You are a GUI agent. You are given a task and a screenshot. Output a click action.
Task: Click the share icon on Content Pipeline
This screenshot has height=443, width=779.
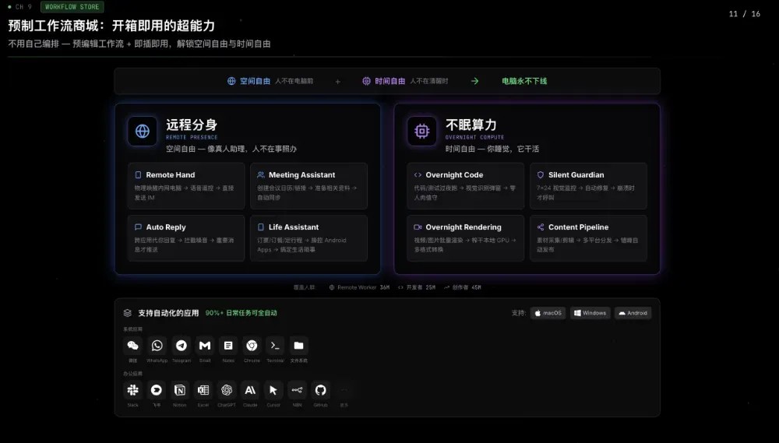coord(541,227)
